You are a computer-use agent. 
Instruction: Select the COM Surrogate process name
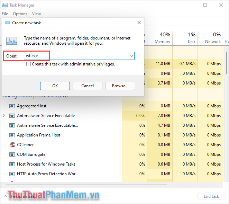click(31, 154)
